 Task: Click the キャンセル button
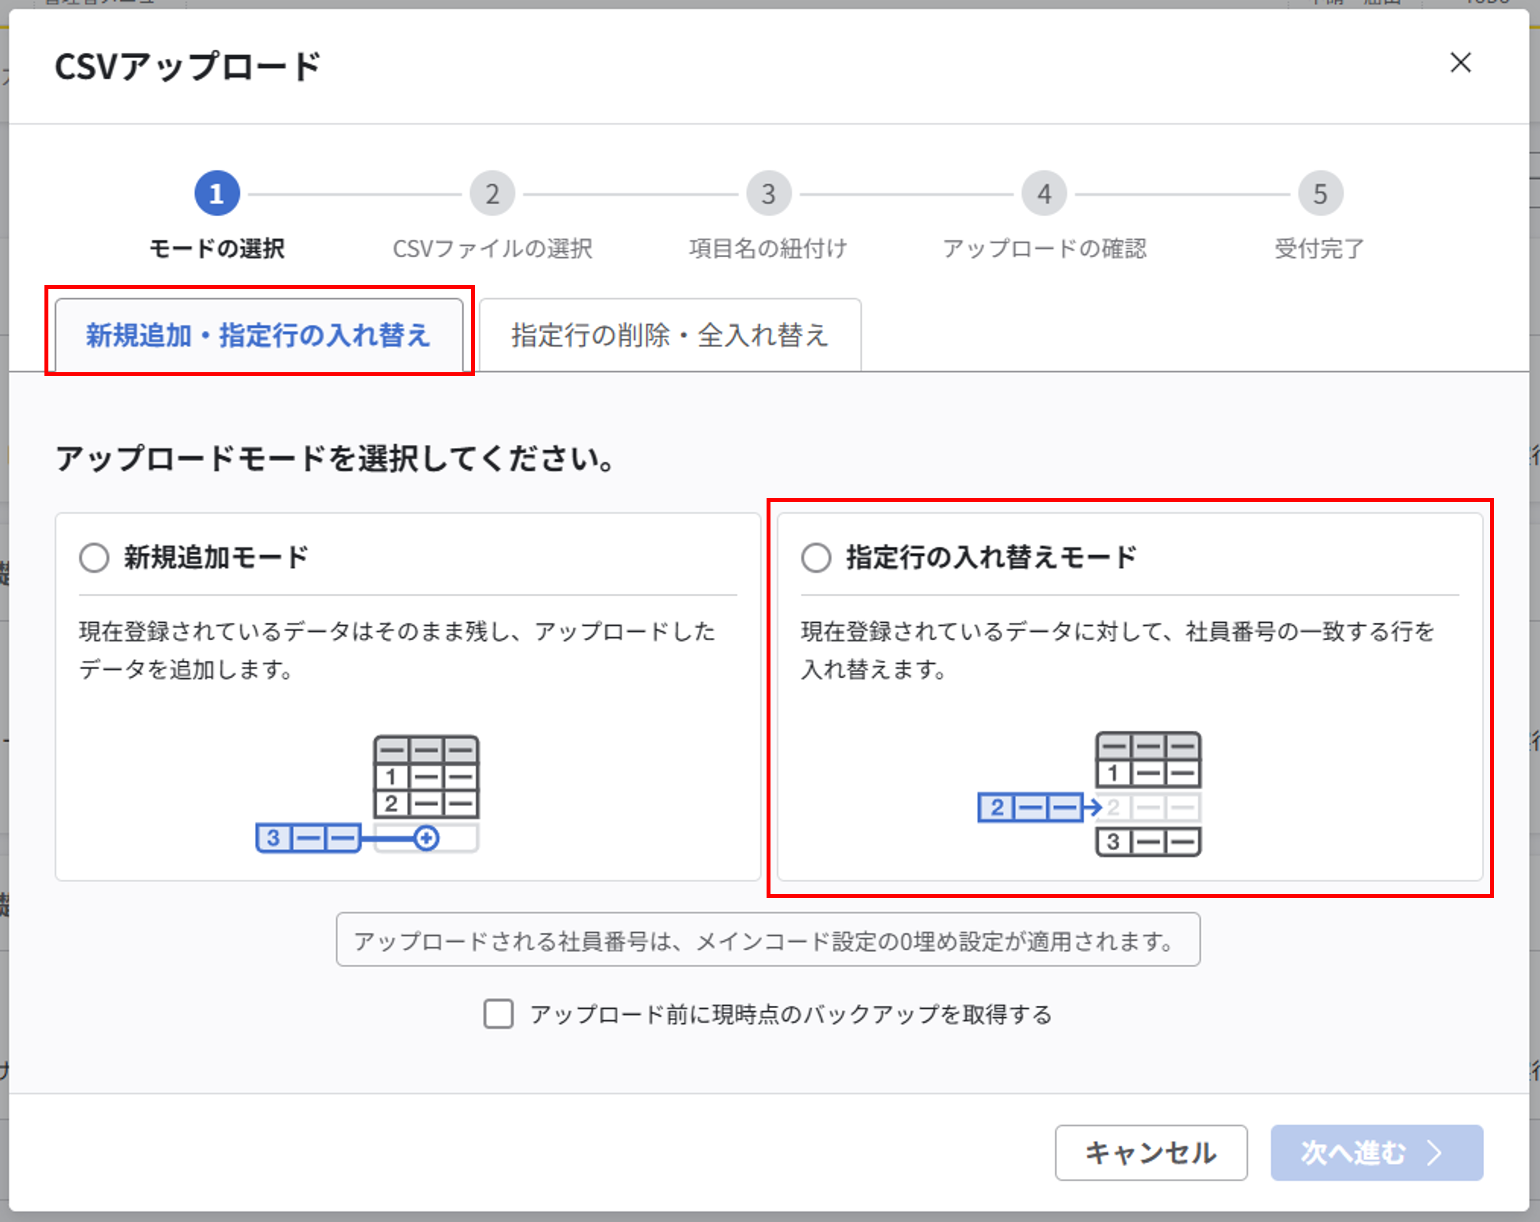1151,1152
